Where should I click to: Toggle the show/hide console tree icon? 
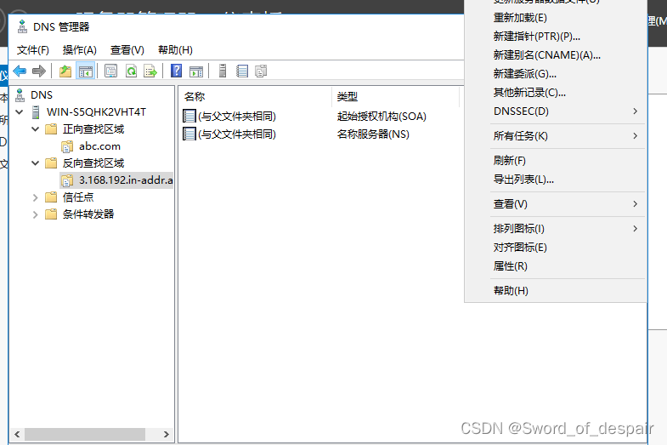coord(86,71)
